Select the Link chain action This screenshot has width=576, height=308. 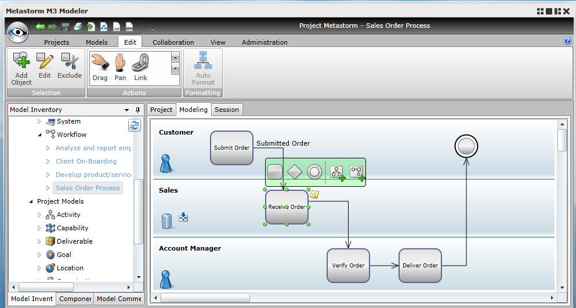[x=140, y=67]
